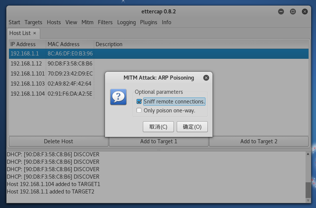Click log line 'added to TARGET1'

(x=53, y=184)
